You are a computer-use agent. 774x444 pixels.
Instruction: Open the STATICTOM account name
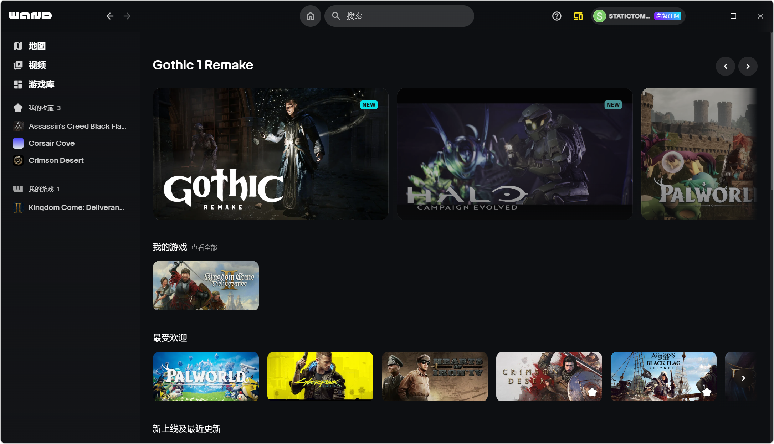(629, 16)
